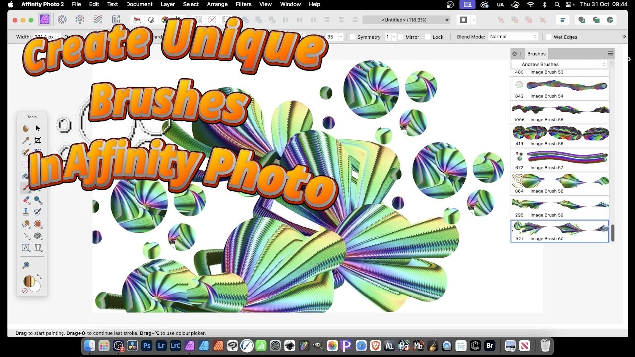Select the Clone Brush tool

[x=26, y=212]
